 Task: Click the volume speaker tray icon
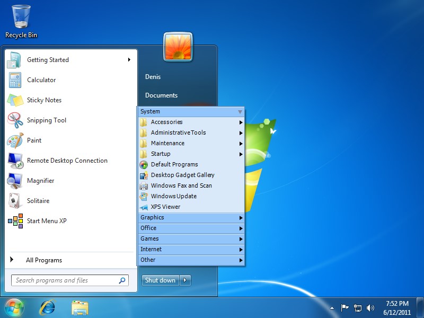tap(370, 308)
